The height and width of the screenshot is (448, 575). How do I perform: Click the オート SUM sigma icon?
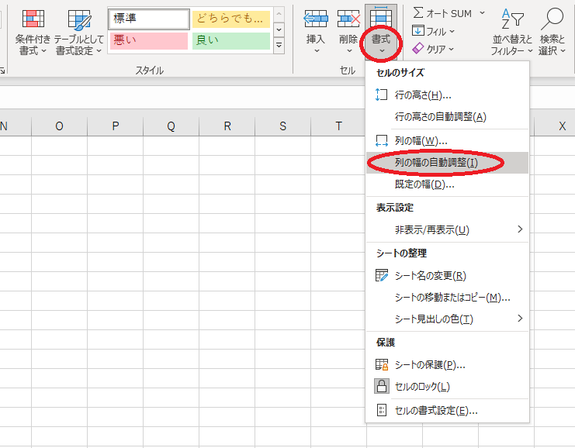tap(419, 13)
